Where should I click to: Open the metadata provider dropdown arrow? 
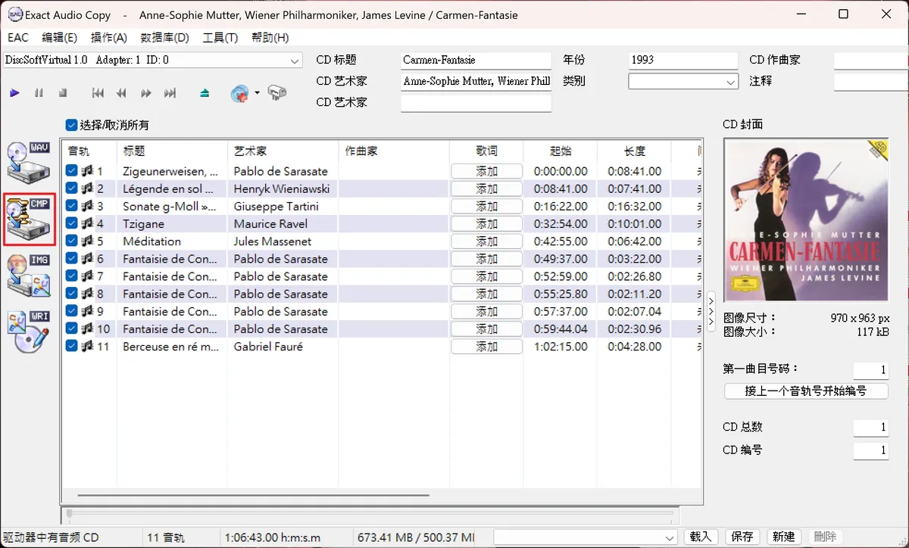(x=257, y=93)
